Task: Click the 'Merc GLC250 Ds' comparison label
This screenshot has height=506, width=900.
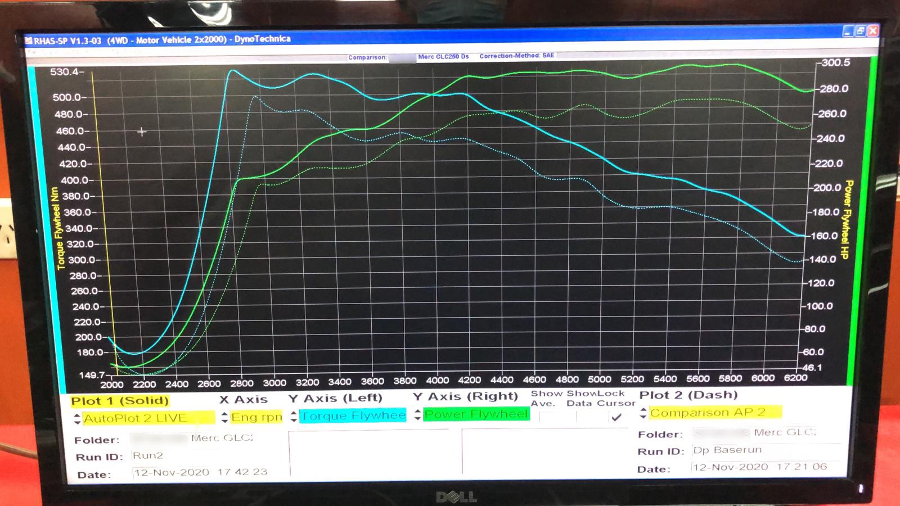Action: click(443, 57)
